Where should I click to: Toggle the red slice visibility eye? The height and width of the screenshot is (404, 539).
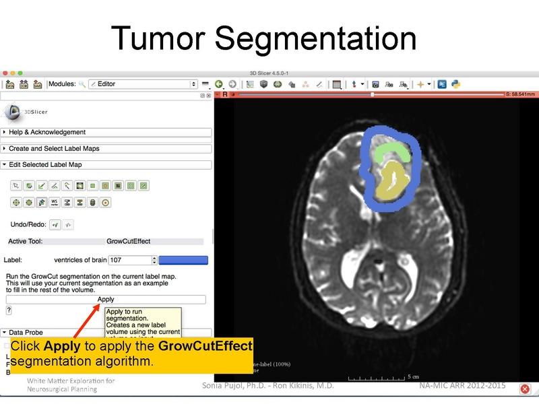232,95
